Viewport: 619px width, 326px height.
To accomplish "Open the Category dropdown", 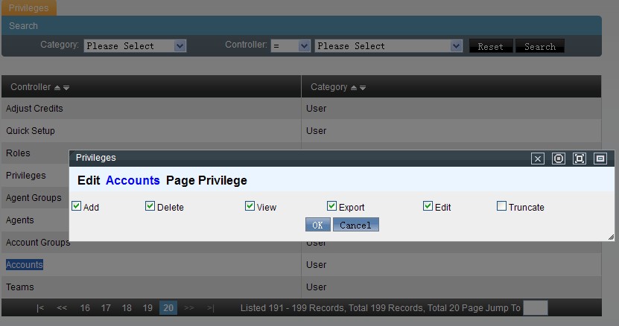I will coord(135,46).
